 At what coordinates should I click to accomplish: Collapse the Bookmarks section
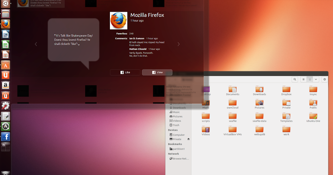pos(175,144)
